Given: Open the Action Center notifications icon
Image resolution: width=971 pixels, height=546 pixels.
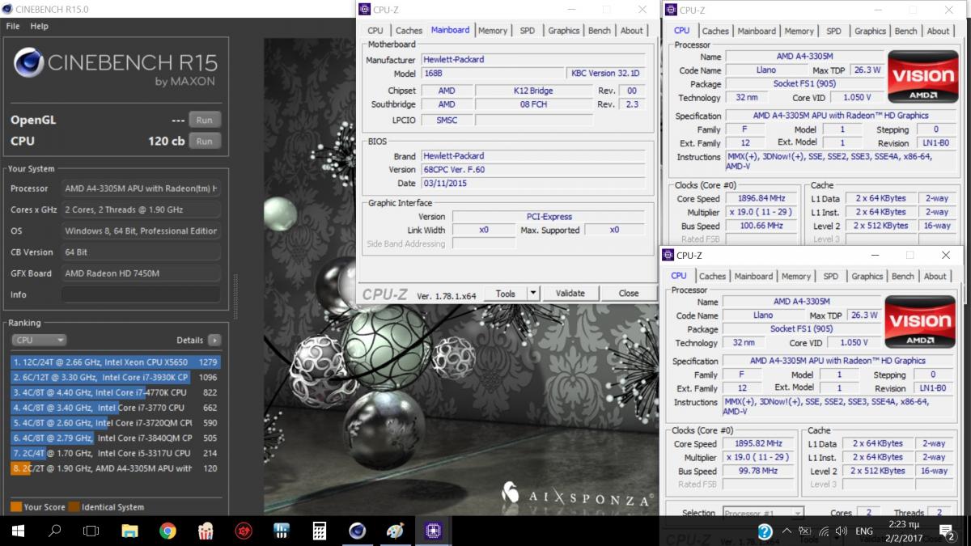Looking at the screenshot, I should 945,531.
